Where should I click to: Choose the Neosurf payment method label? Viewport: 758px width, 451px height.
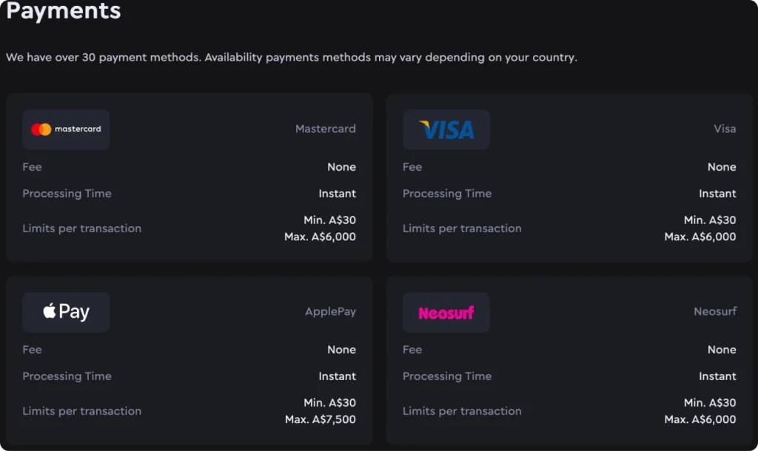715,311
